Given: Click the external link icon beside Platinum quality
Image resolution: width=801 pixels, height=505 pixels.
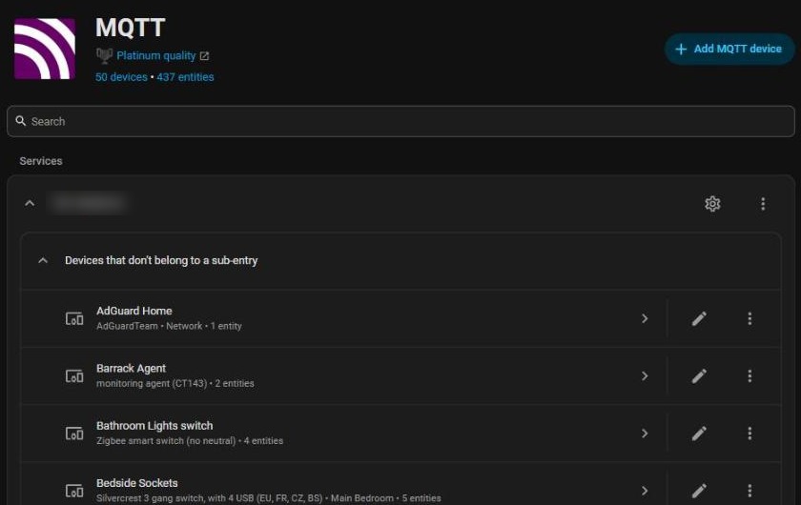Looking at the screenshot, I should pyautogui.click(x=204, y=56).
